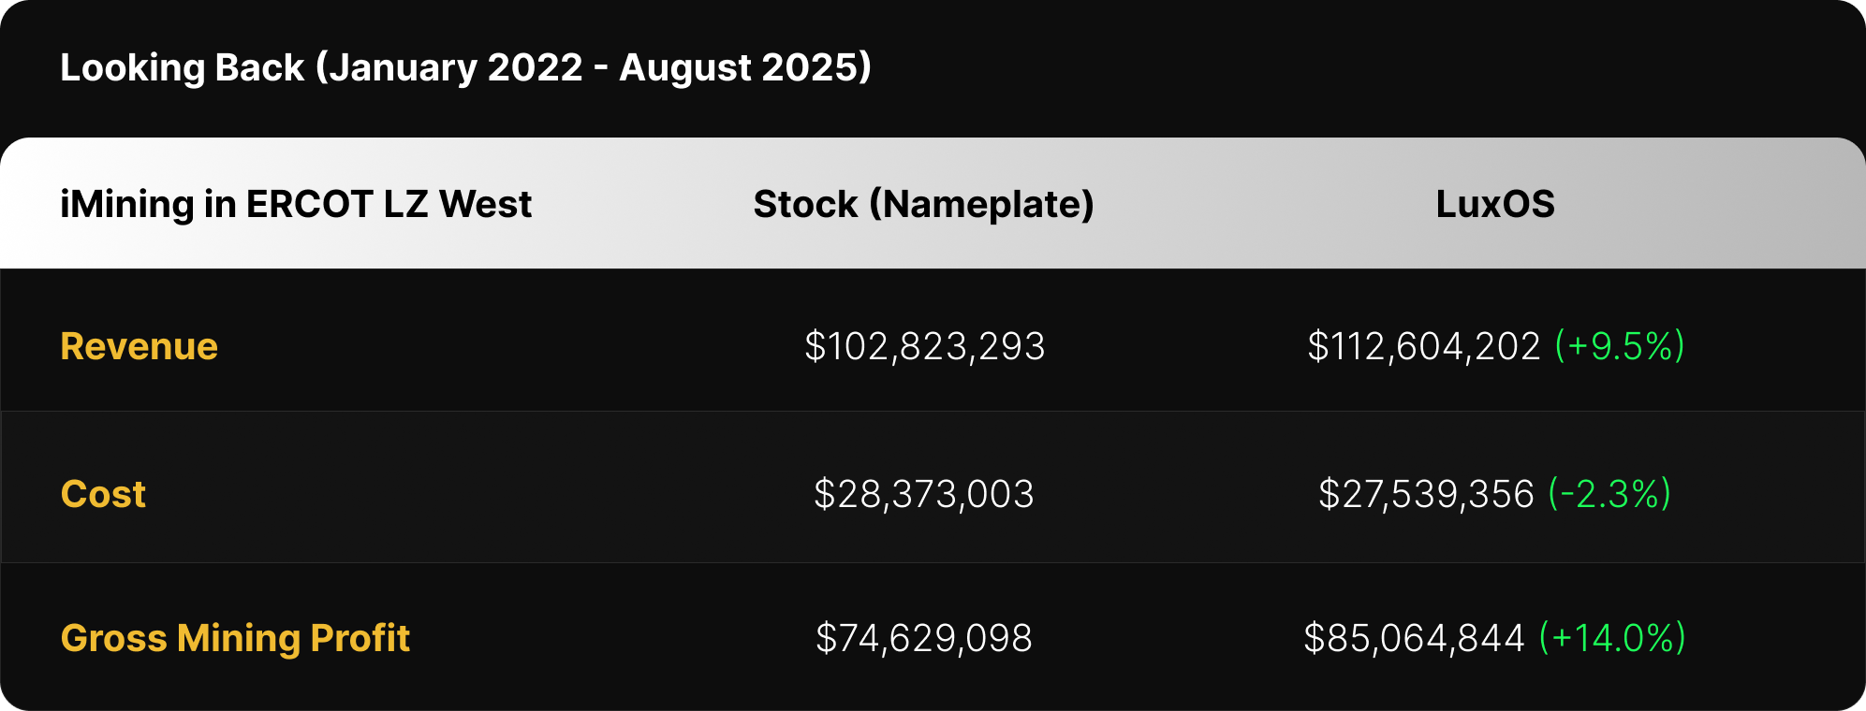Click the Stock profit value $74,629,098

924,638
